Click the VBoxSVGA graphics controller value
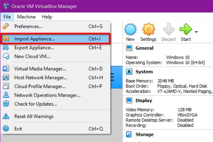The image size is (213, 142). 187,115
